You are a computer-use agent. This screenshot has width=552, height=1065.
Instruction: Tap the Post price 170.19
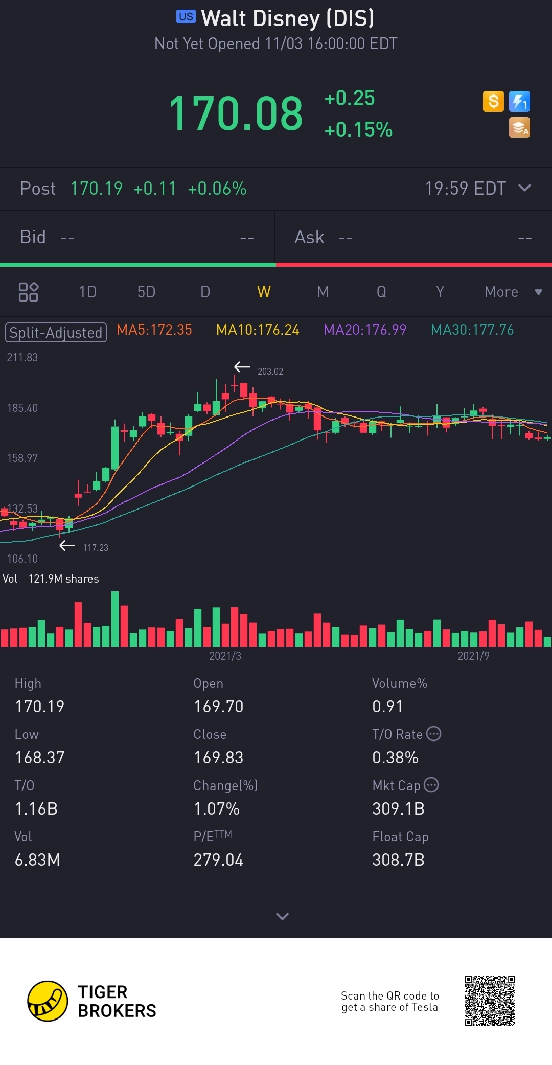pyautogui.click(x=97, y=189)
